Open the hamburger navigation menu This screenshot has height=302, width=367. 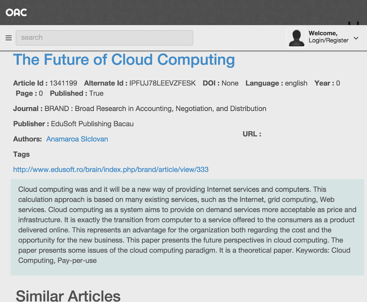9,38
